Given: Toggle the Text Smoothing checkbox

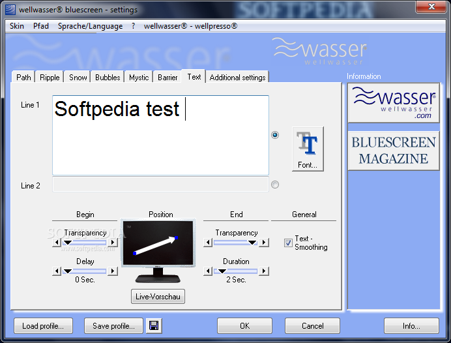Looking at the screenshot, I should coord(288,243).
